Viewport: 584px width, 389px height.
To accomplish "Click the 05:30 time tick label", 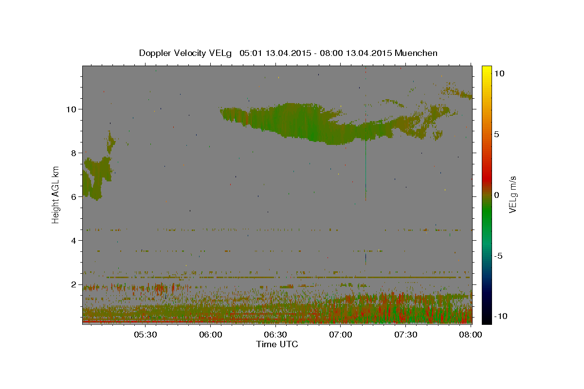I will pyautogui.click(x=146, y=335).
